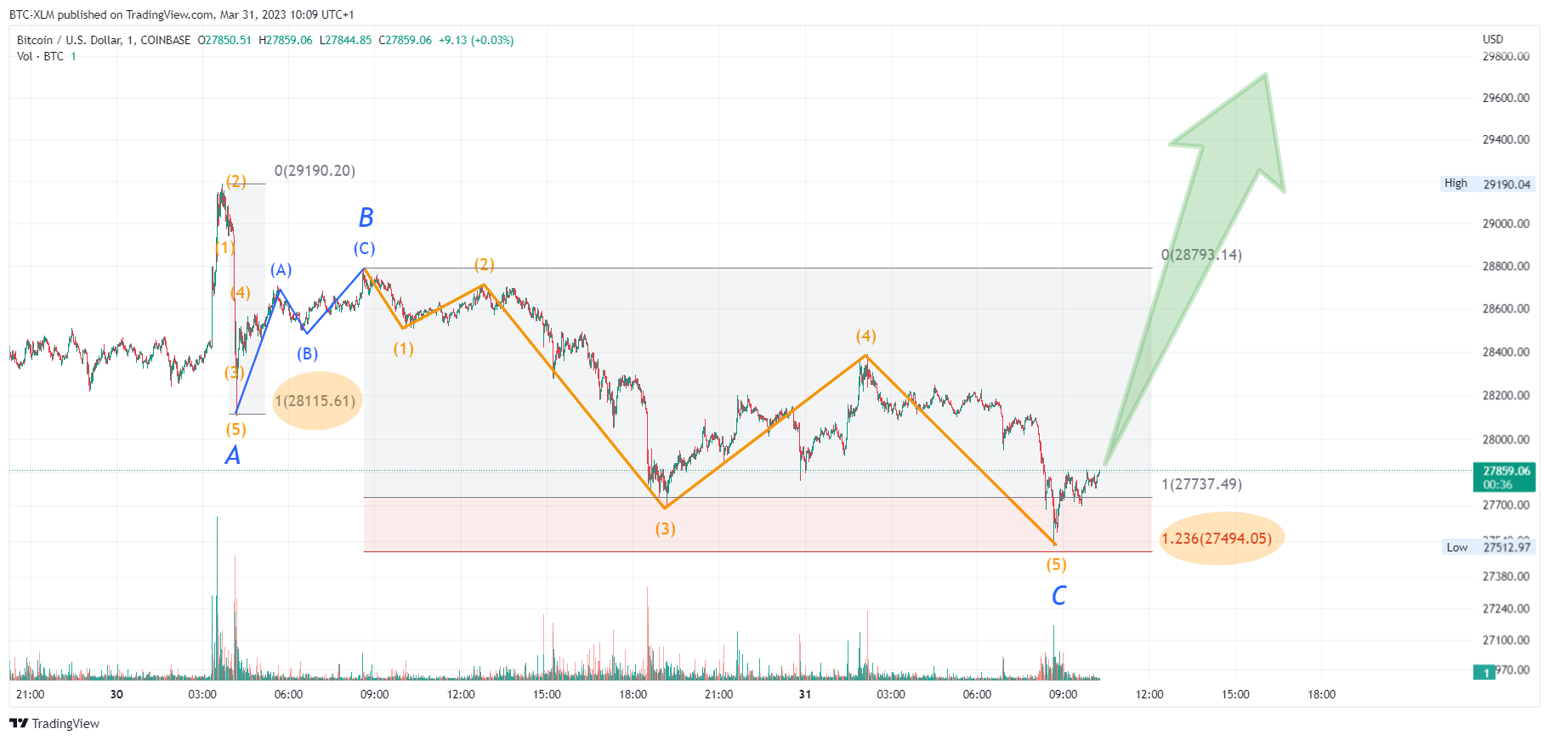Click the 27100.00 price axis label
Screen dimensions: 1549x740
pyautogui.click(x=1506, y=640)
